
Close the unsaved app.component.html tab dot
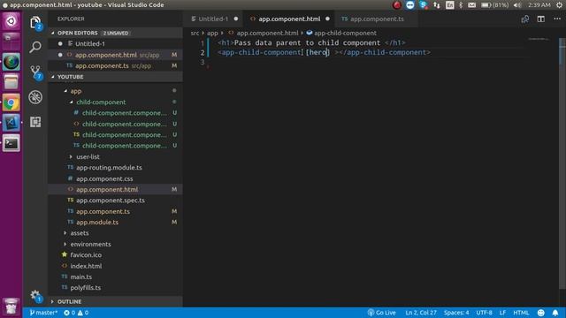click(327, 19)
